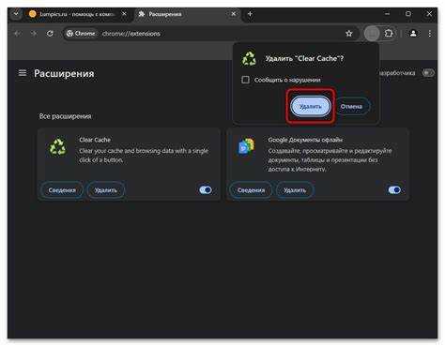The image size is (445, 346).
Task: Click the Расширения page heading
Action: (x=64, y=73)
